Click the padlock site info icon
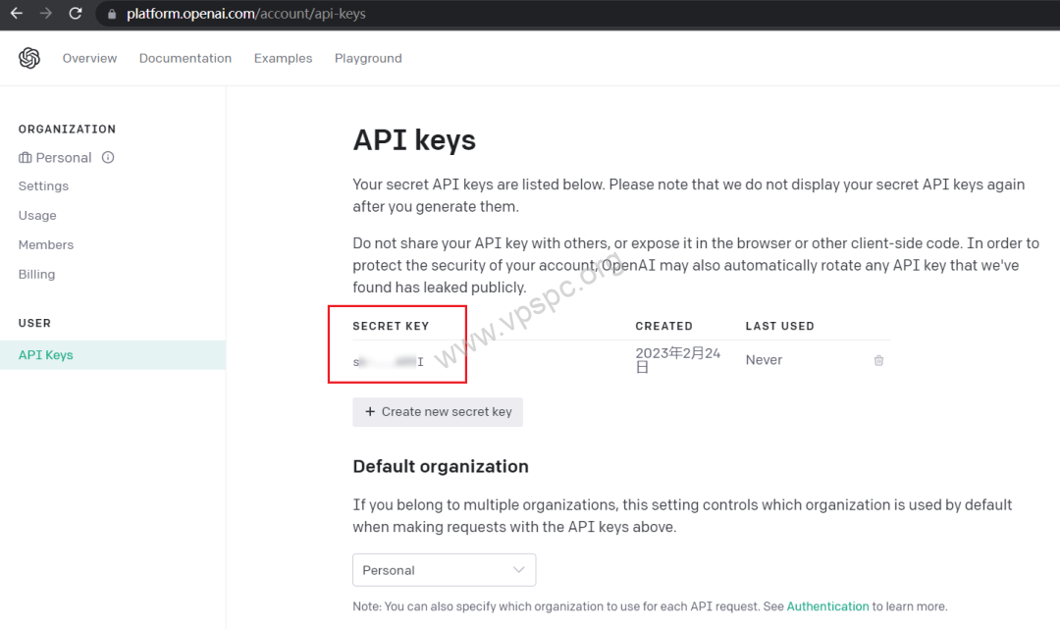The image size is (1060, 629). tap(112, 14)
